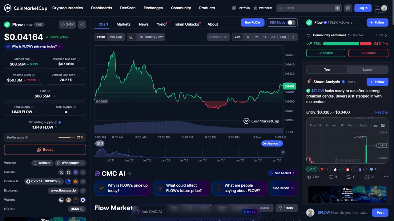394x221 pixels.
Task: Expand more Explorers chevron
Action: (83, 191)
